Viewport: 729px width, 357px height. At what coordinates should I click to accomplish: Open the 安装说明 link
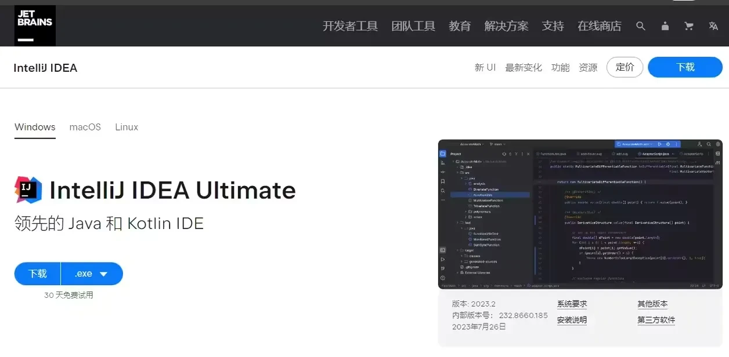(x=572, y=320)
